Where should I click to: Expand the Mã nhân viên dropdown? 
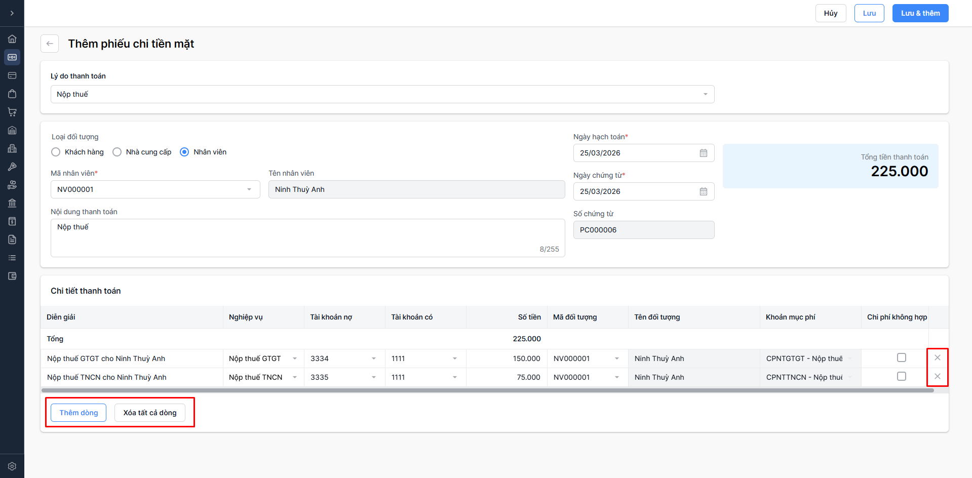tap(155, 189)
